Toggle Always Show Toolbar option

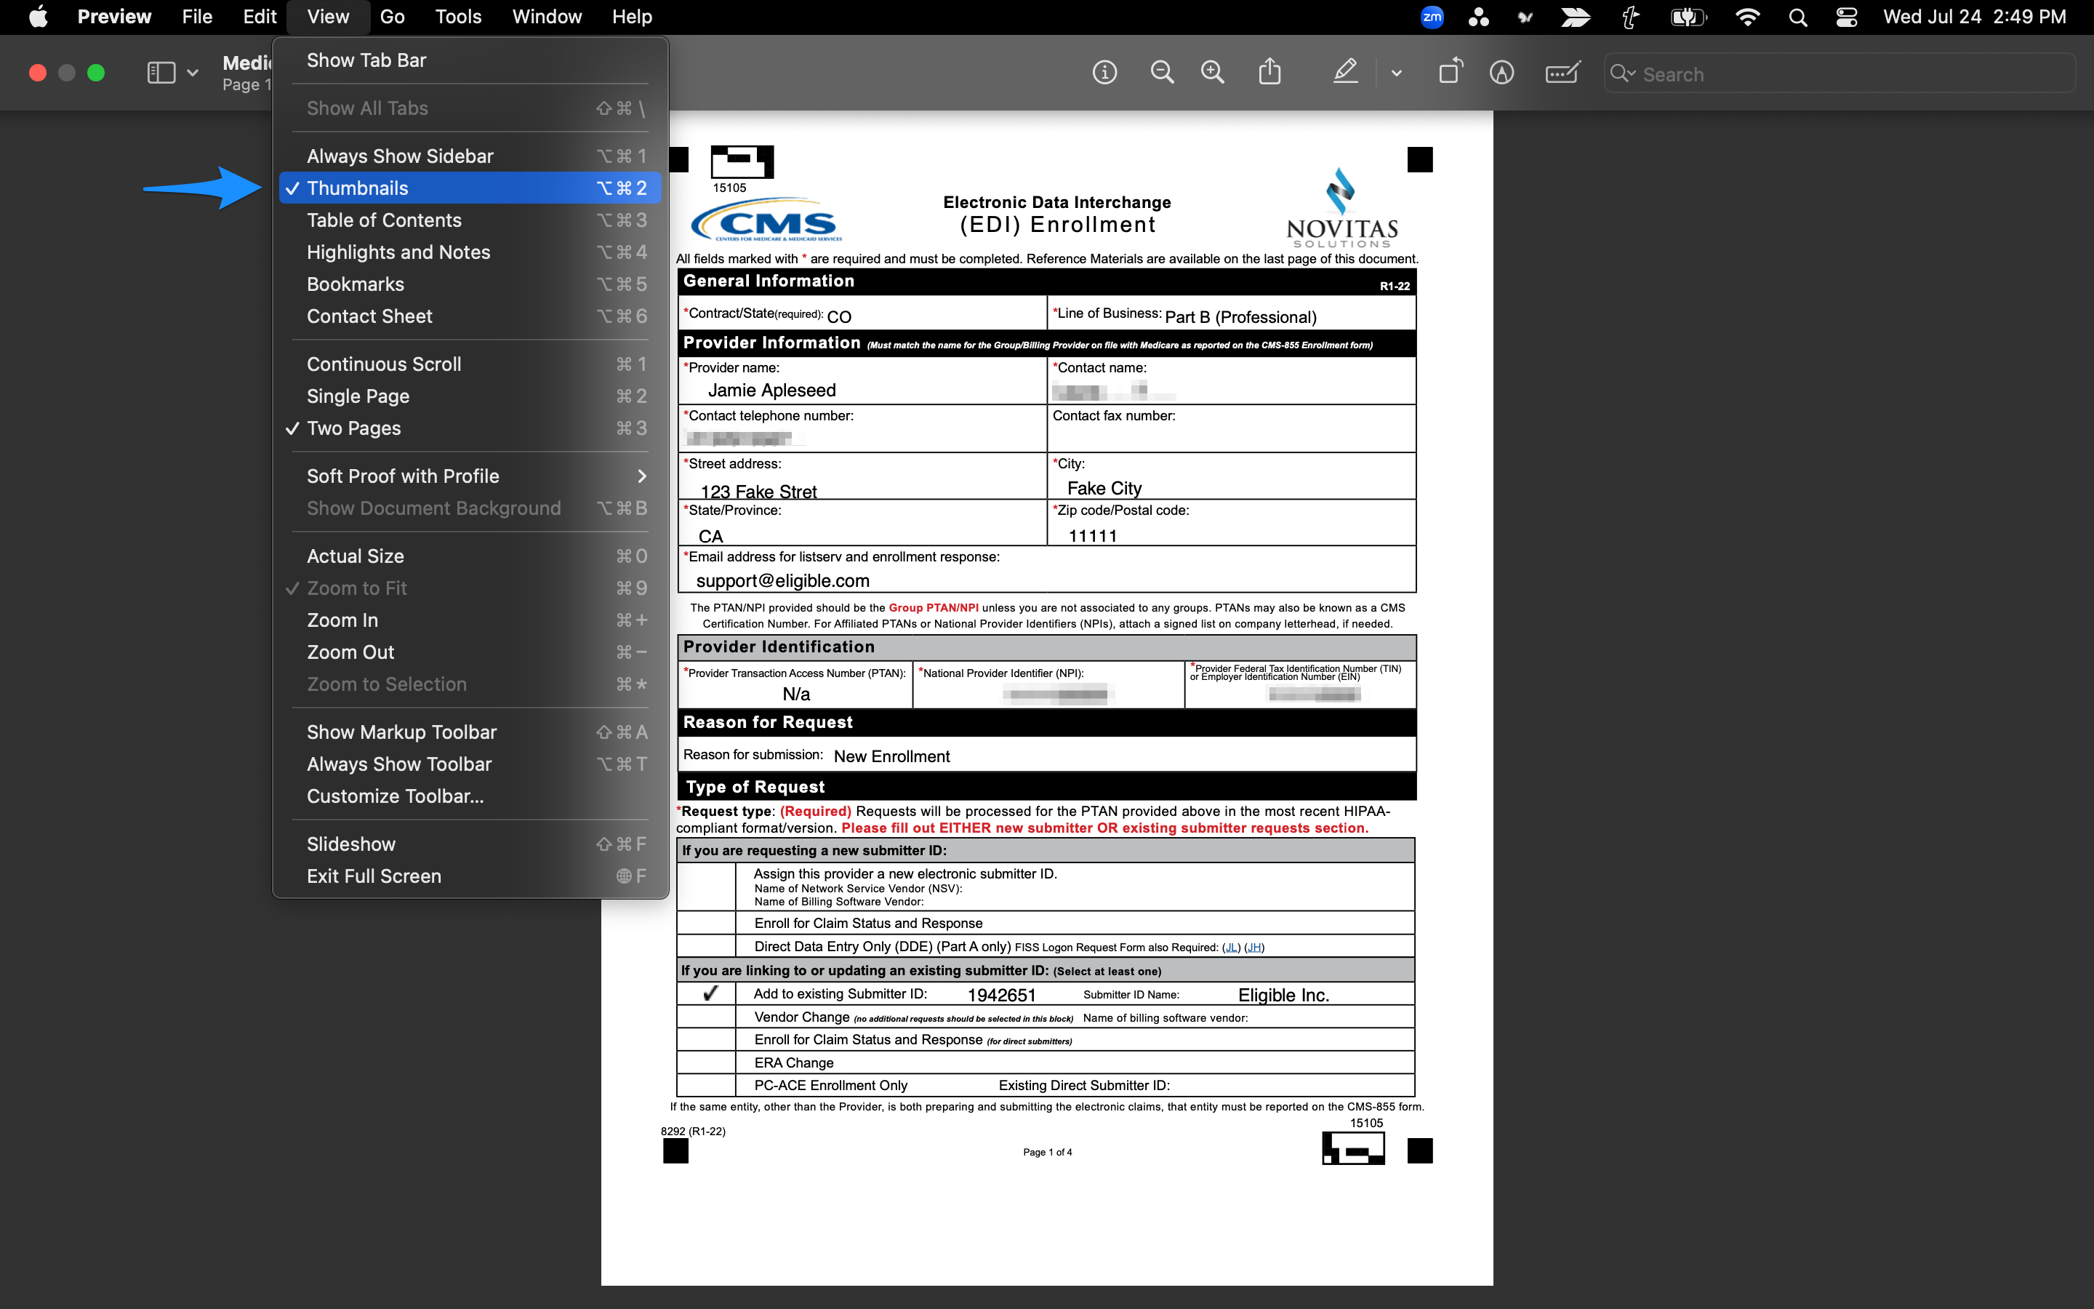click(x=470, y=764)
